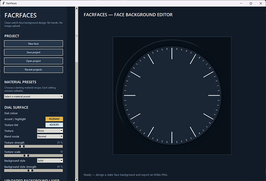
Task: Open project from the sidebar
Action: pyautogui.click(x=34, y=61)
